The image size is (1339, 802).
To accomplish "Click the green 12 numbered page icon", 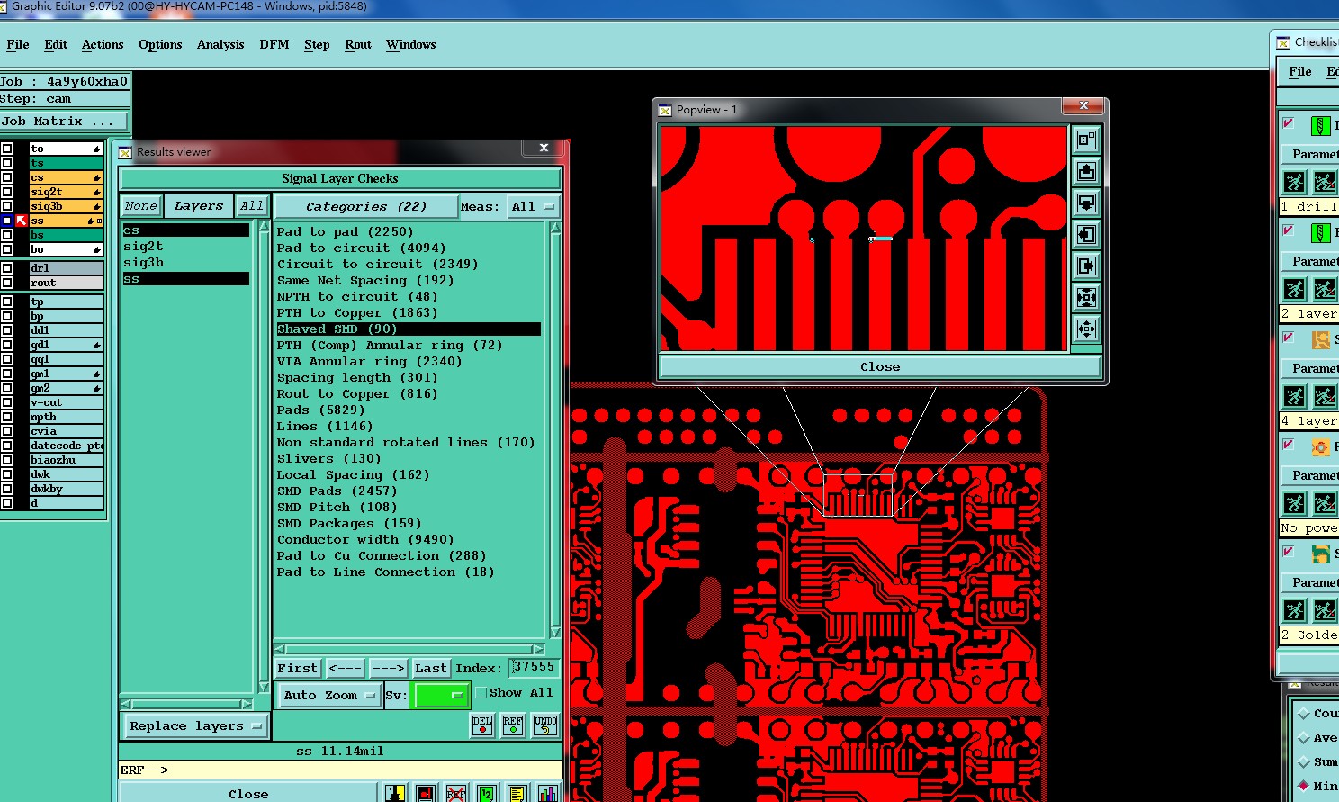I will tap(486, 793).
